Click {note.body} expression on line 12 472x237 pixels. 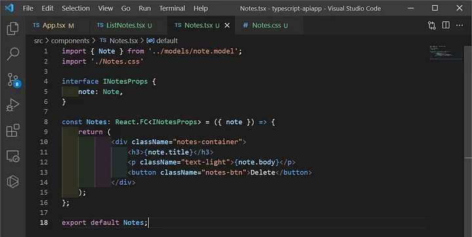coord(257,162)
